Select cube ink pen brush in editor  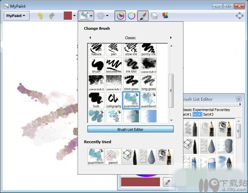pyautogui.click(x=191, y=146)
